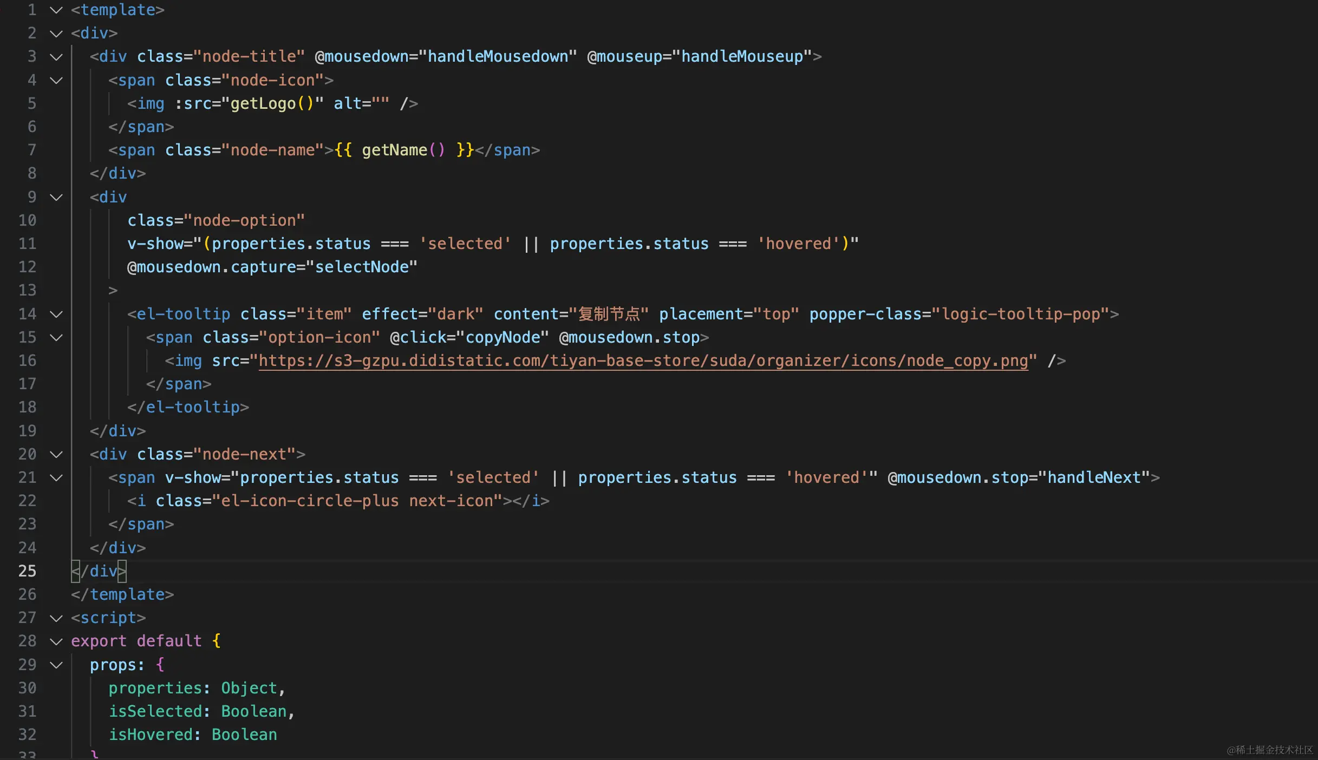Image resolution: width=1318 pixels, height=760 pixels.
Task: Fold the node-next div on line 20
Action: 56,454
